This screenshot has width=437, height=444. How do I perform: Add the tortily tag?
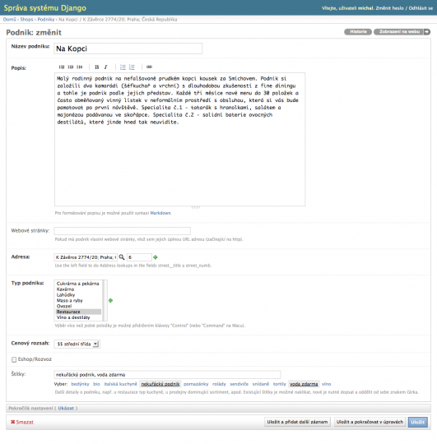tap(280, 384)
